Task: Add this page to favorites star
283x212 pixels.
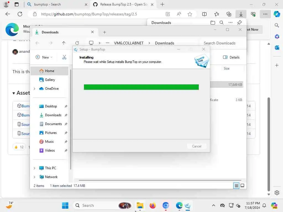Action: tap(190, 14)
